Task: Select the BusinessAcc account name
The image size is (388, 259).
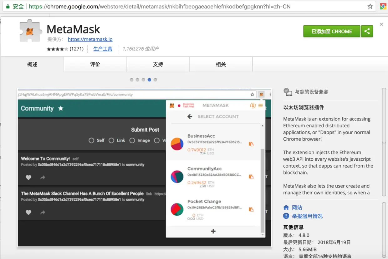Action: pos(201,136)
